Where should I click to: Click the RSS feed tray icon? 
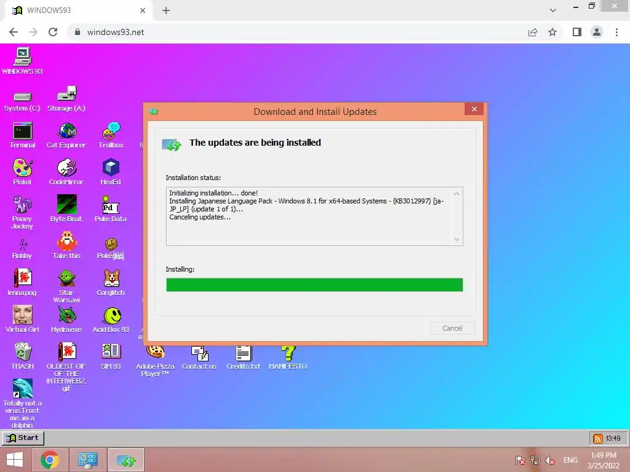(598, 438)
